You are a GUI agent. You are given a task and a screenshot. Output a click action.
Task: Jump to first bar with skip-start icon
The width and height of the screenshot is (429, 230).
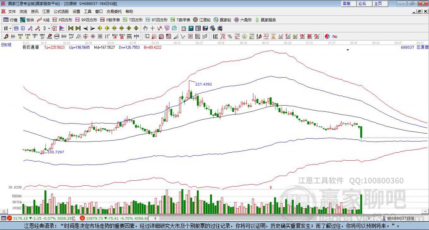tap(71, 28)
